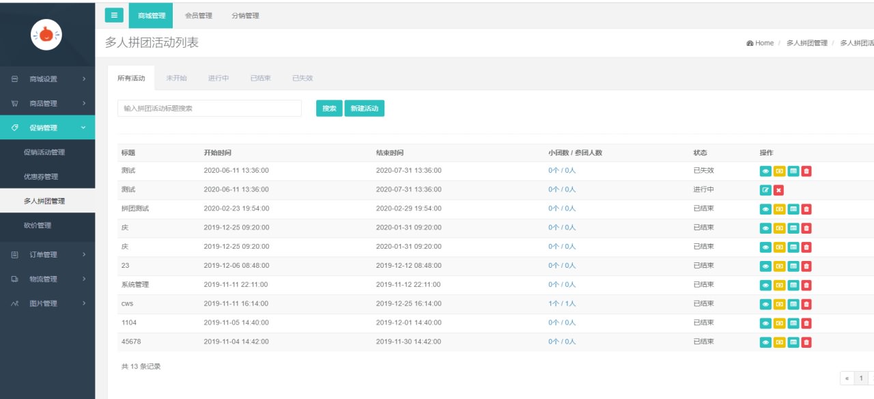
Task: Open the list icon for the 系统管理 row
Action: click(x=793, y=285)
